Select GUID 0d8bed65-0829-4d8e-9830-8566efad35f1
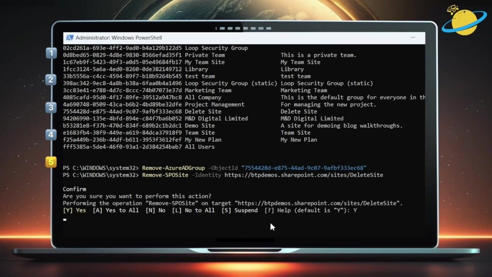 point(122,55)
